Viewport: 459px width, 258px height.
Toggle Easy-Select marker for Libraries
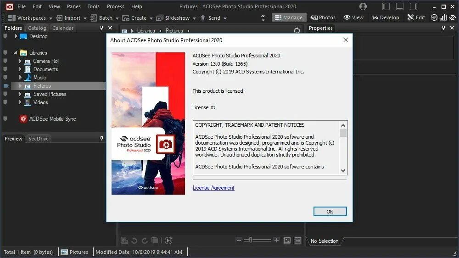(5, 53)
